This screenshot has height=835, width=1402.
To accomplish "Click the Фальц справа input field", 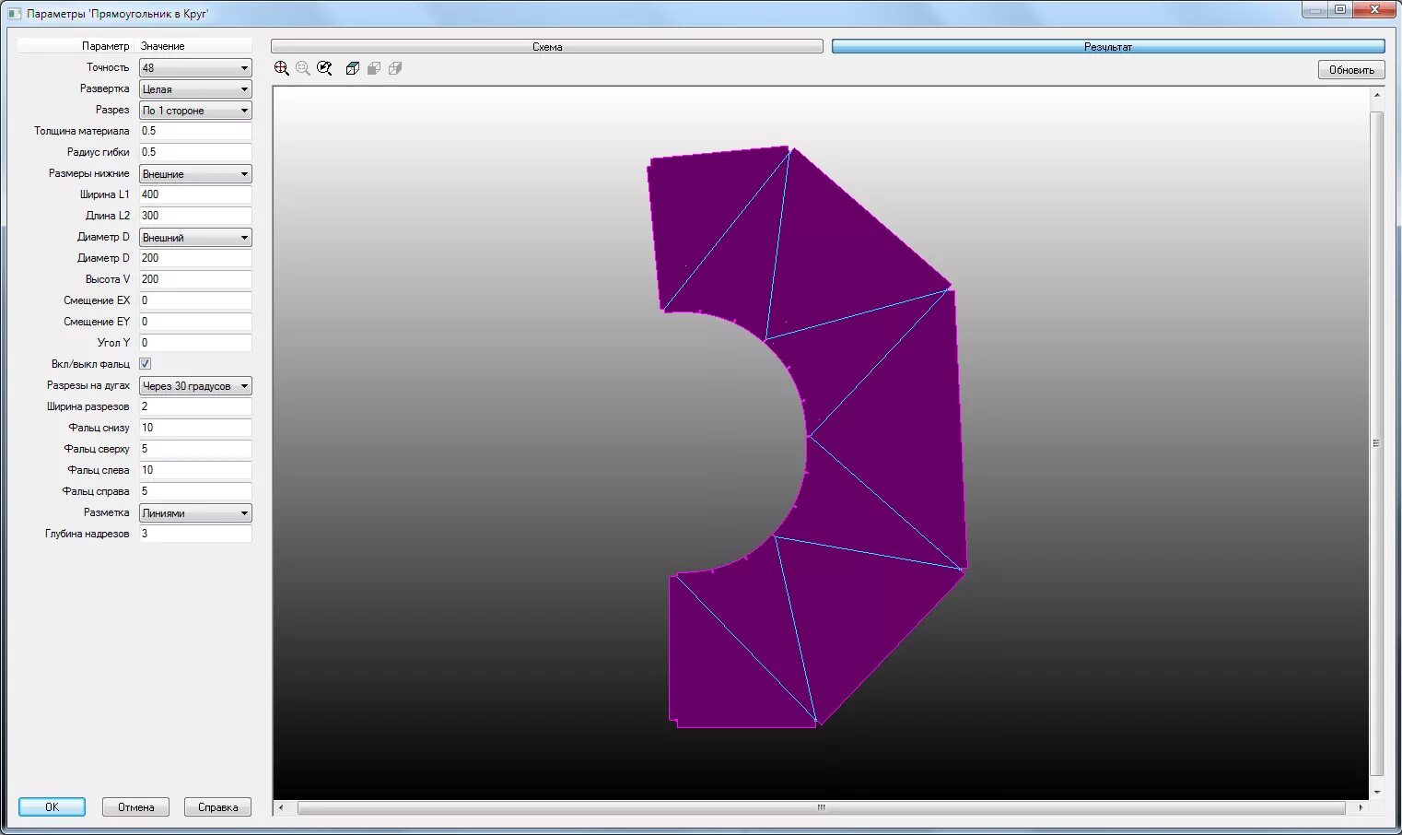I will click(195, 491).
